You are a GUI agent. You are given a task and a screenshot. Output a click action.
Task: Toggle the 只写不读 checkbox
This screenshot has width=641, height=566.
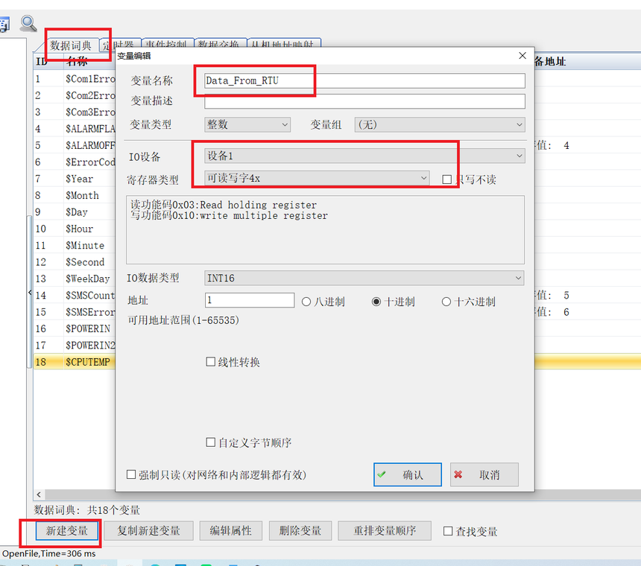tap(447, 179)
